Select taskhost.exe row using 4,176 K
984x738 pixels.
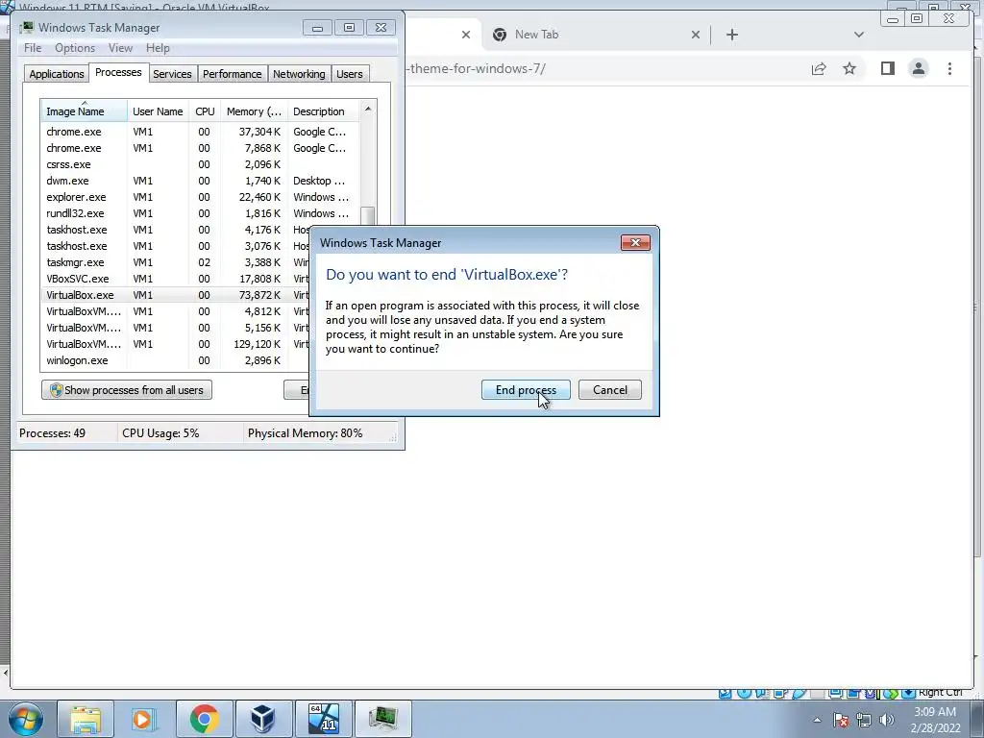tap(176, 230)
